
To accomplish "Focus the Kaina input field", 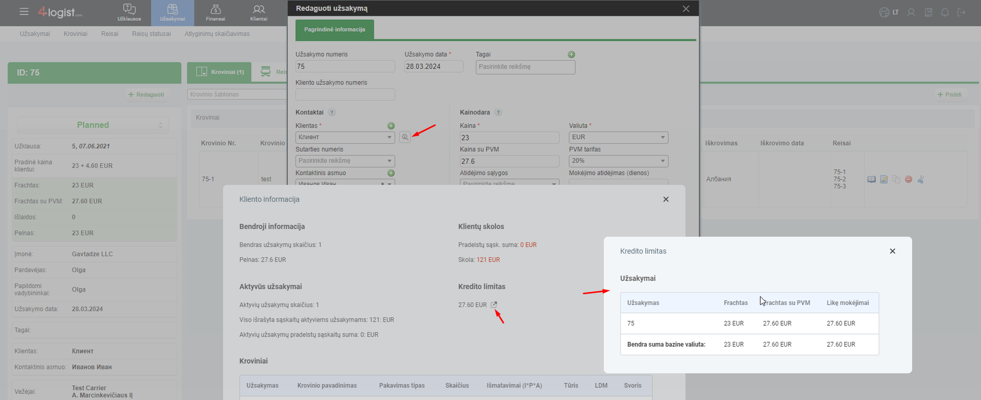I will click(510, 137).
